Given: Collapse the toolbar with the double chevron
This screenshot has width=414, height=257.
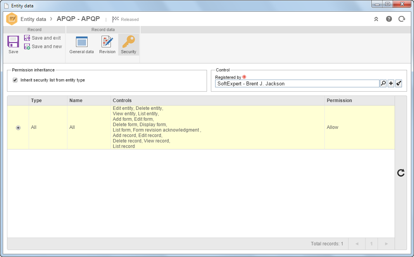Looking at the screenshot, I should [x=376, y=19].
